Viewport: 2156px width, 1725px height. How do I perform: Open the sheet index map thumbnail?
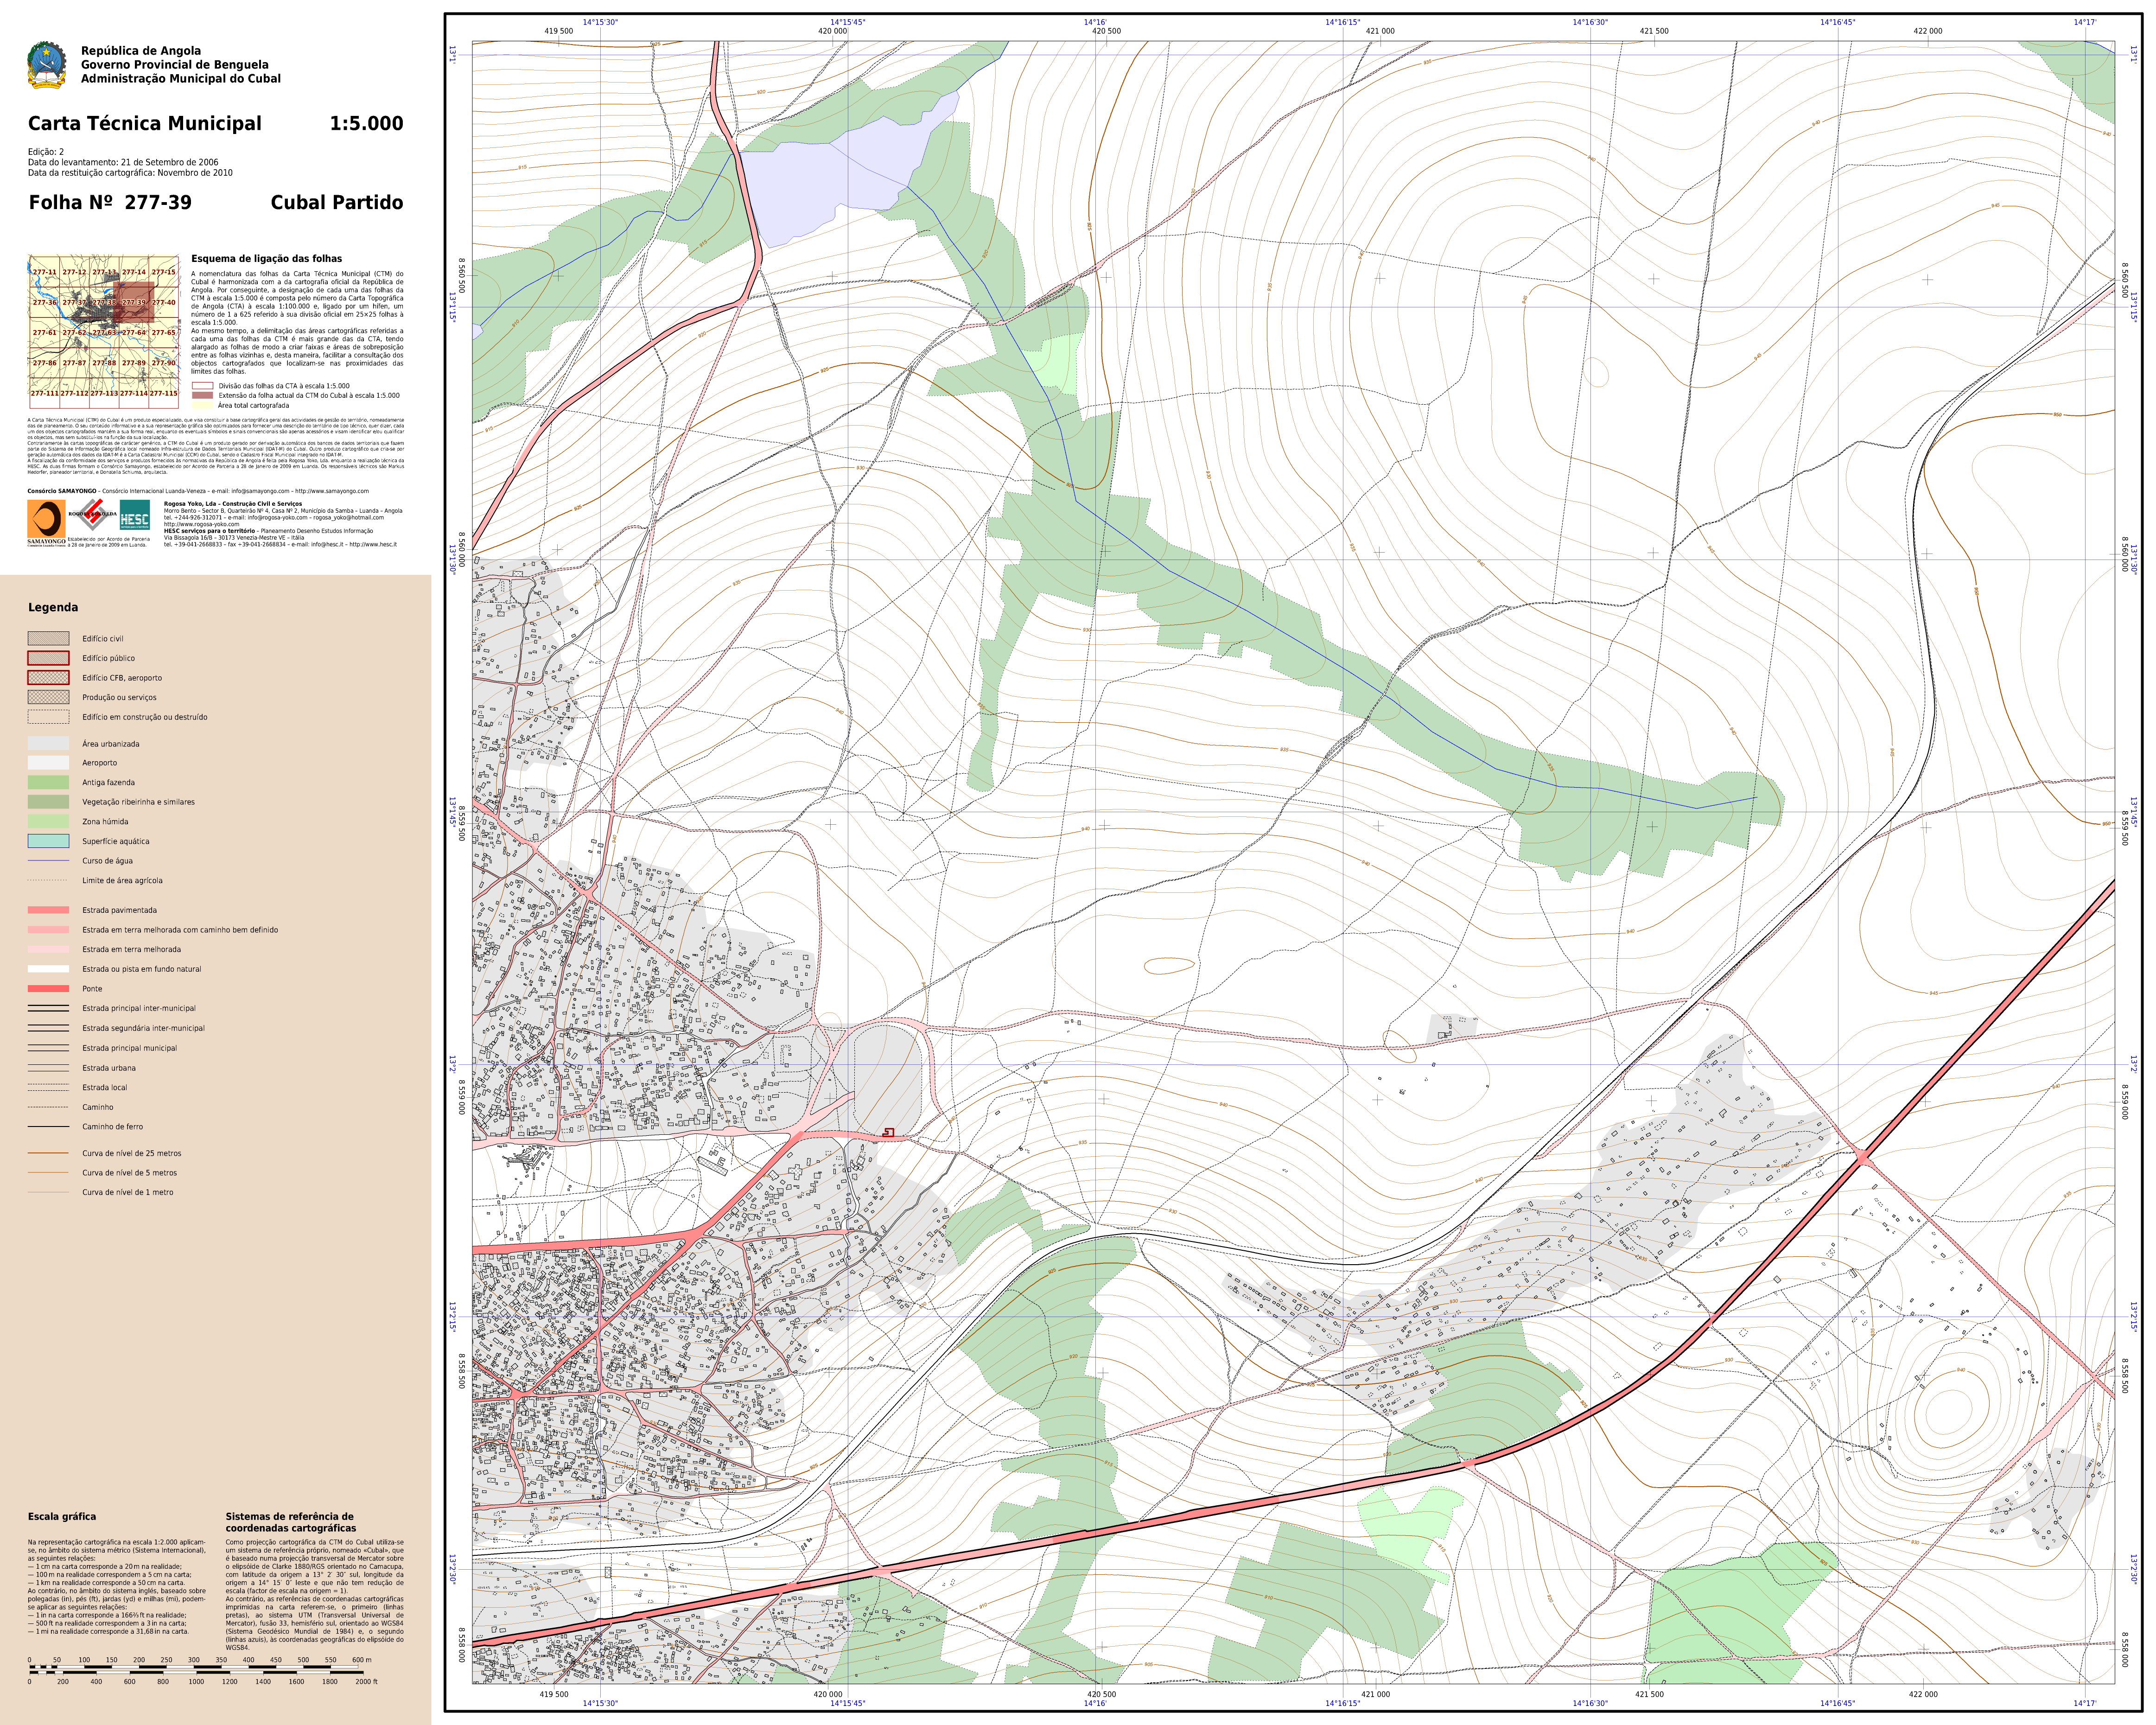pyautogui.click(x=103, y=331)
